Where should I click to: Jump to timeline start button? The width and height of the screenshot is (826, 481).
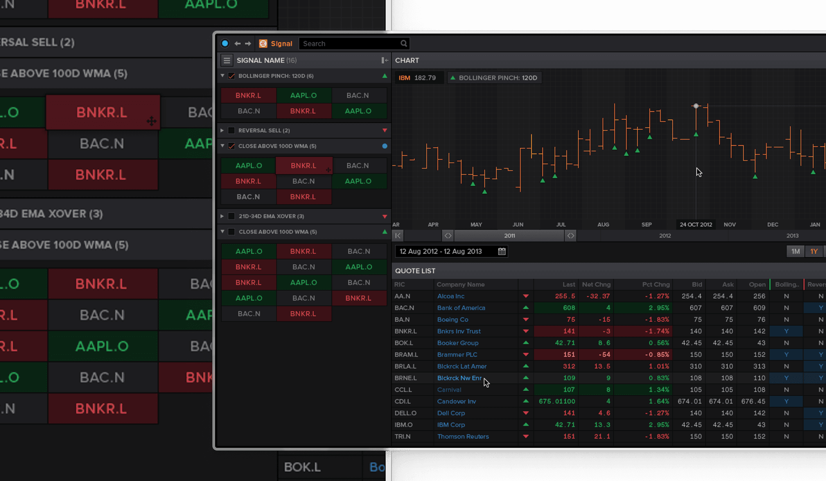click(398, 235)
